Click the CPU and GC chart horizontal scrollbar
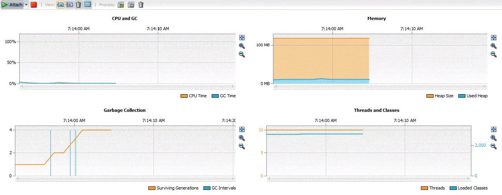This screenshot has height=195, width=502. [128, 87]
